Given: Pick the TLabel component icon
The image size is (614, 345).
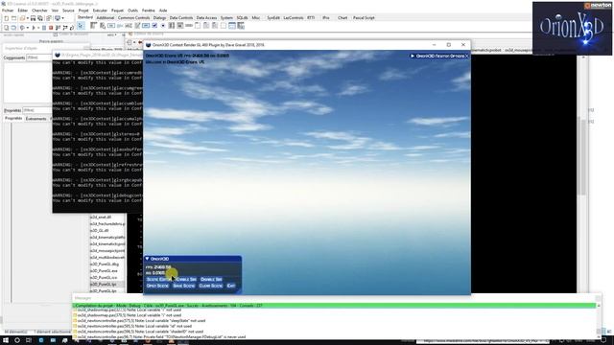Looking at the screenshot, I should pos(120,26).
